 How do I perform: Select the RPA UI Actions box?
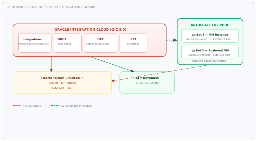133,43
